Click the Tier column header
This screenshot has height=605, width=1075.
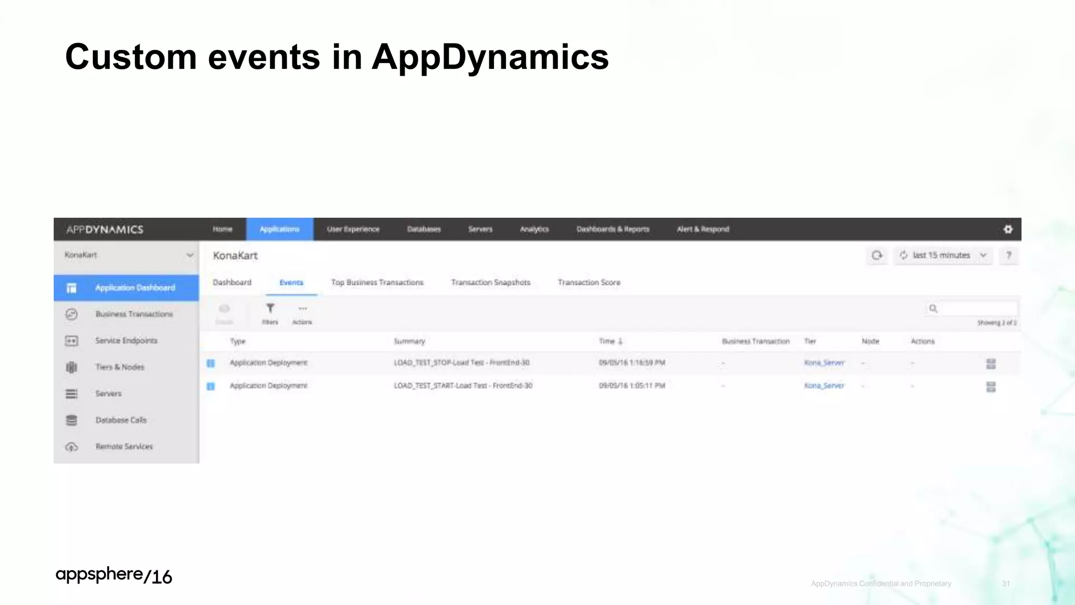tap(810, 341)
